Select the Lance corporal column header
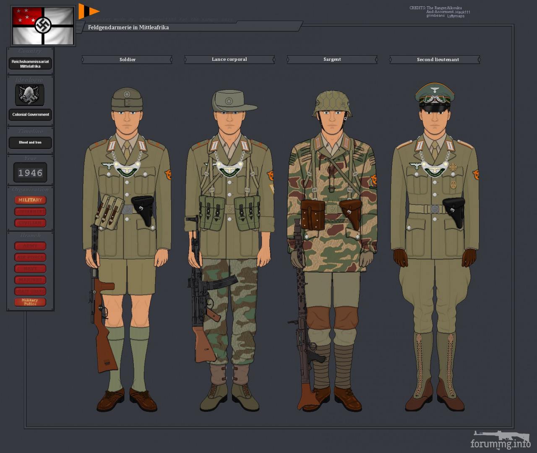The image size is (537, 453). (x=229, y=60)
